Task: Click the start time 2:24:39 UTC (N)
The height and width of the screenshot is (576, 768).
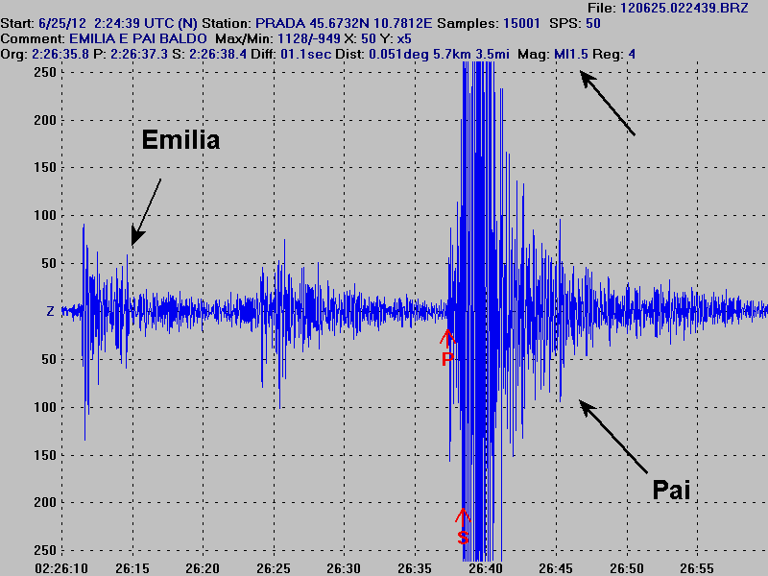Action: pos(146,23)
